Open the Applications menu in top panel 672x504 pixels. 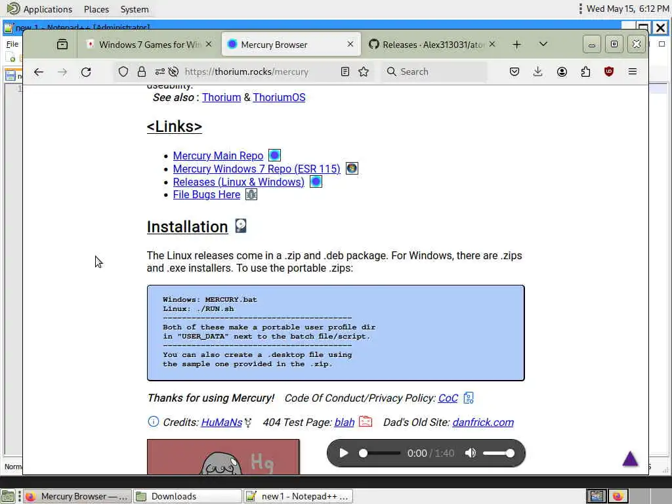click(x=40, y=9)
